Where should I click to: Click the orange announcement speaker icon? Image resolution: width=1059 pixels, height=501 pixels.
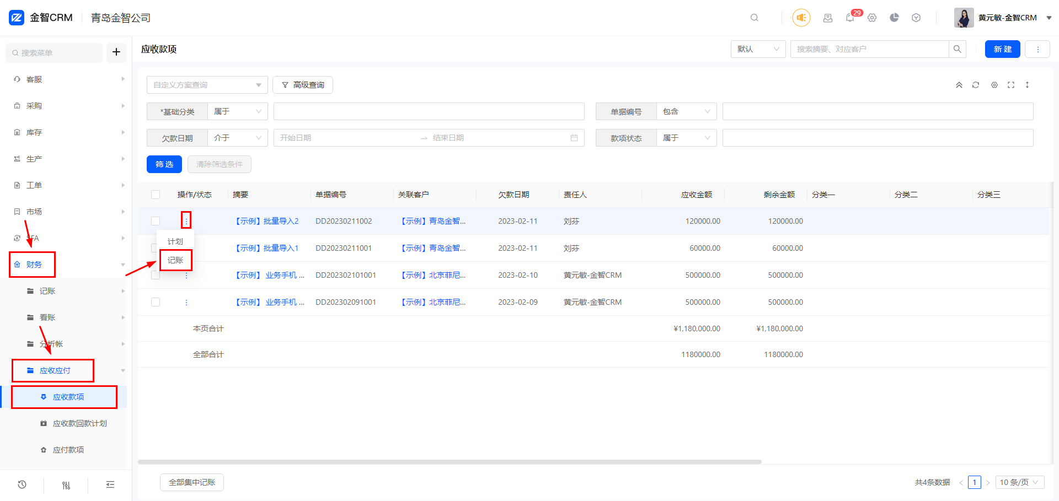[x=801, y=18]
